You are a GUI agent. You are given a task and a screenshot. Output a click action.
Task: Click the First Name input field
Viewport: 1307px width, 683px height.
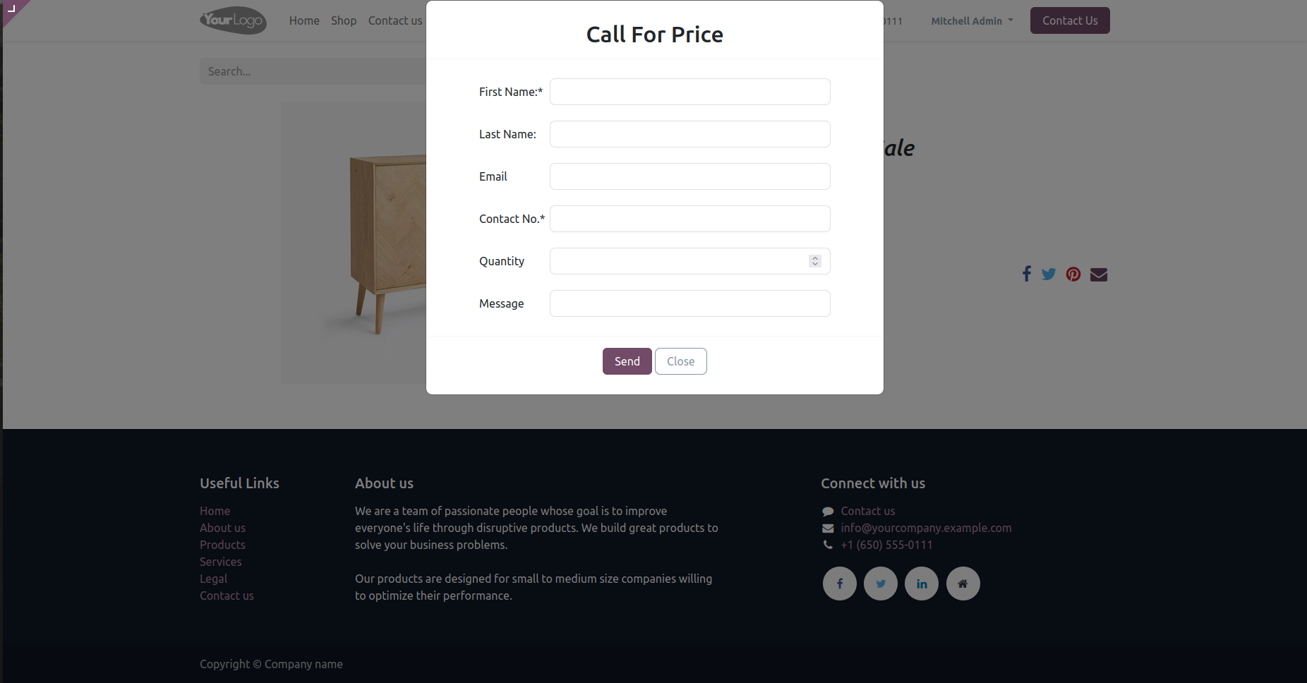pos(689,92)
